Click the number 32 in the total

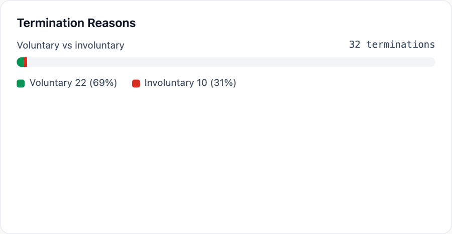tap(355, 45)
